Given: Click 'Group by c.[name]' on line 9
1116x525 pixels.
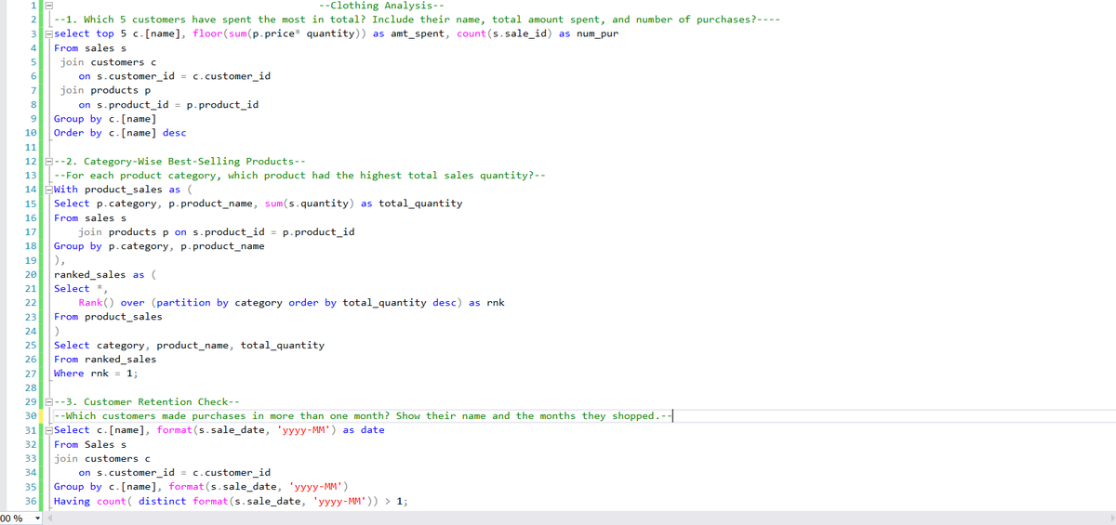Looking at the screenshot, I should tap(105, 119).
